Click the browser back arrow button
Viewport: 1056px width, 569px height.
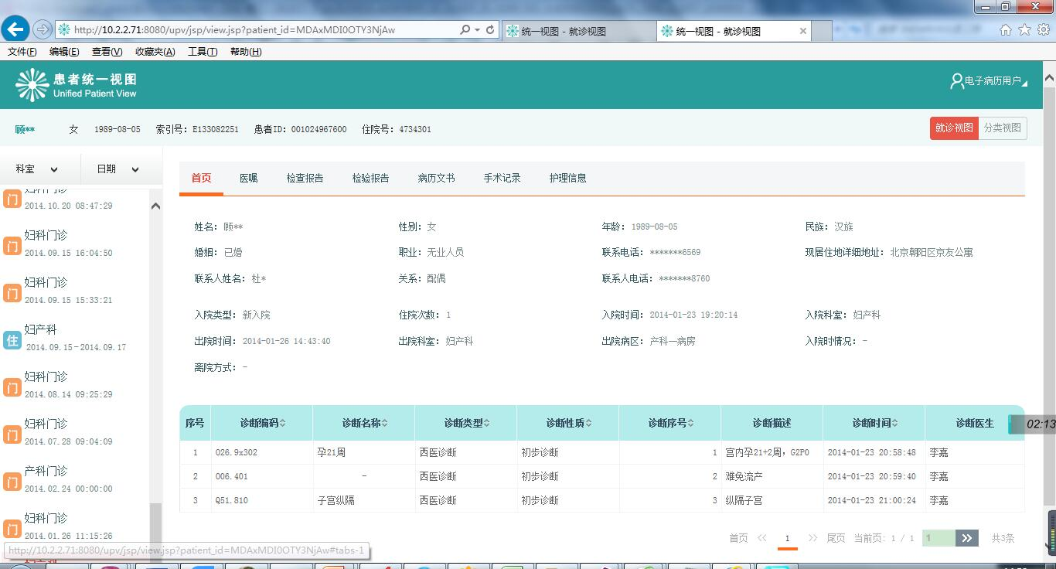[16, 29]
